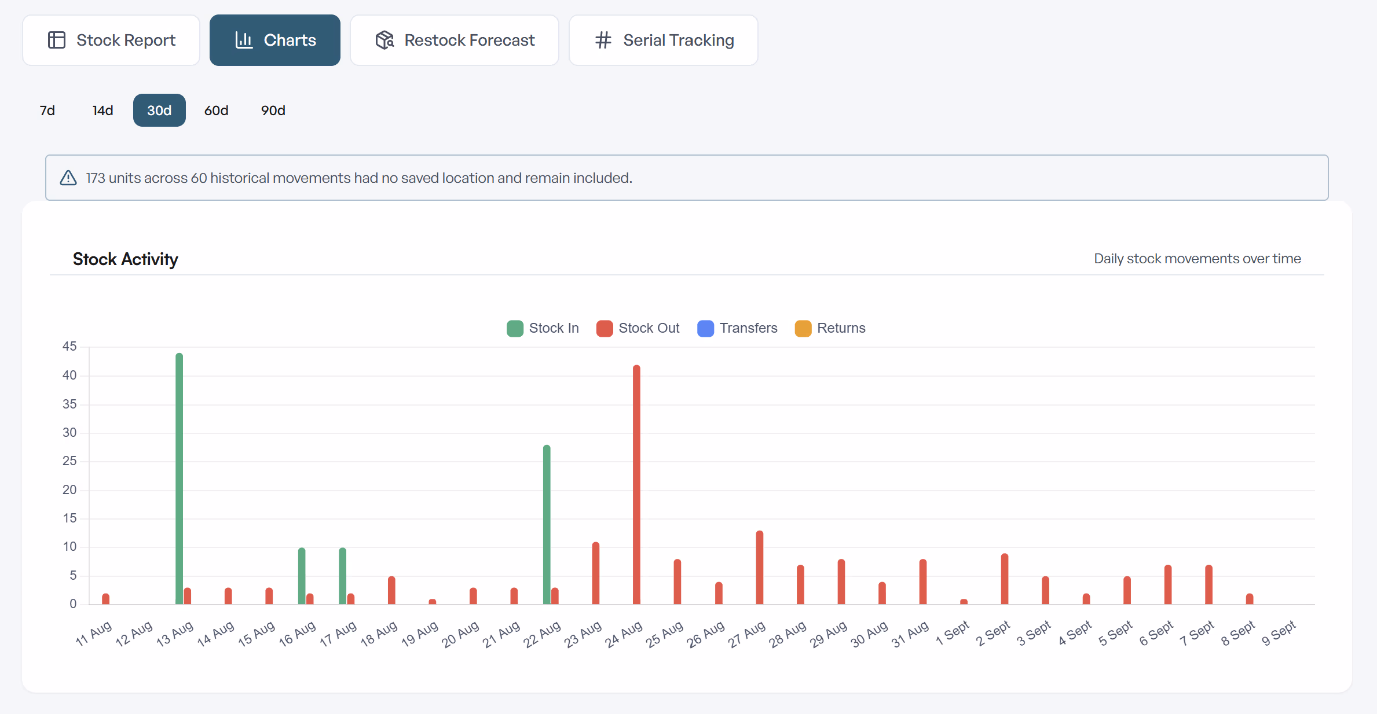Click the Returns legend label
Image resolution: width=1377 pixels, height=714 pixels.
tap(841, 328)
